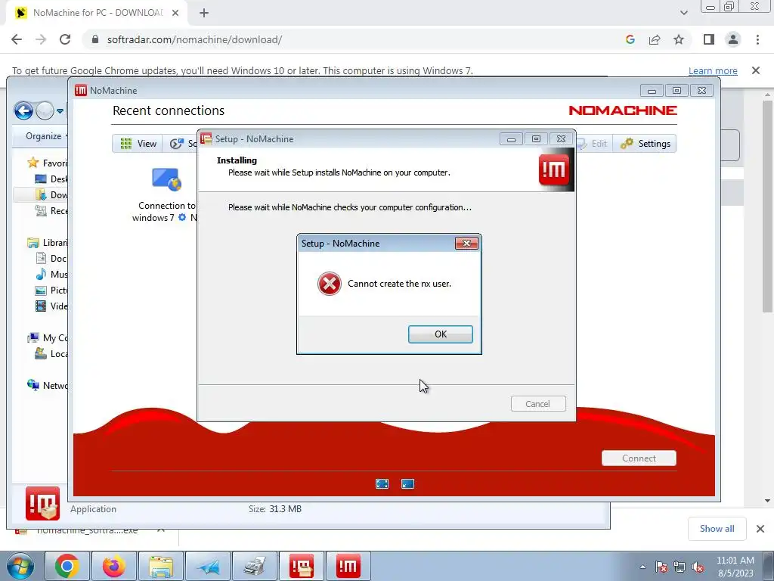The image size is (774, 581).
Task: Click the red error icon in dialog
Action: tap(330, 284)
